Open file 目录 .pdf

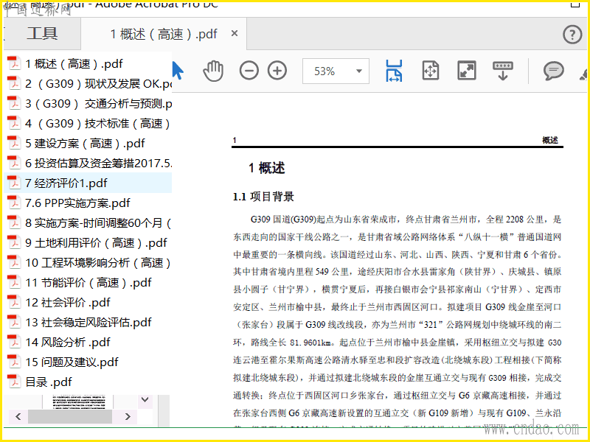[x=49, y=382]
